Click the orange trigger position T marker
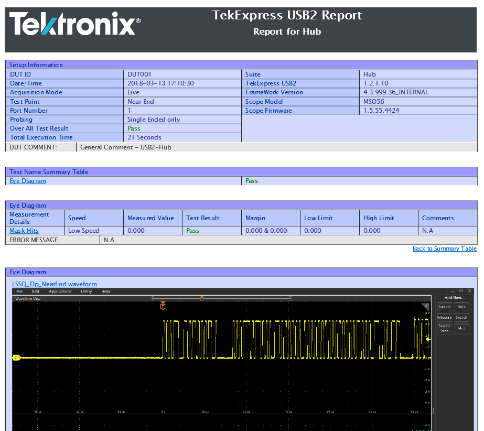The height and width of the screenshot is (431, 484). (x=163, y=306)
